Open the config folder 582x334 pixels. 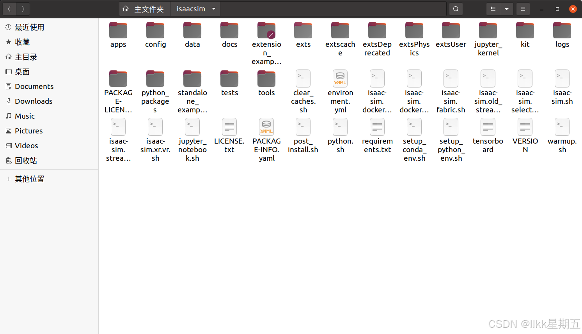pos(155,35)
